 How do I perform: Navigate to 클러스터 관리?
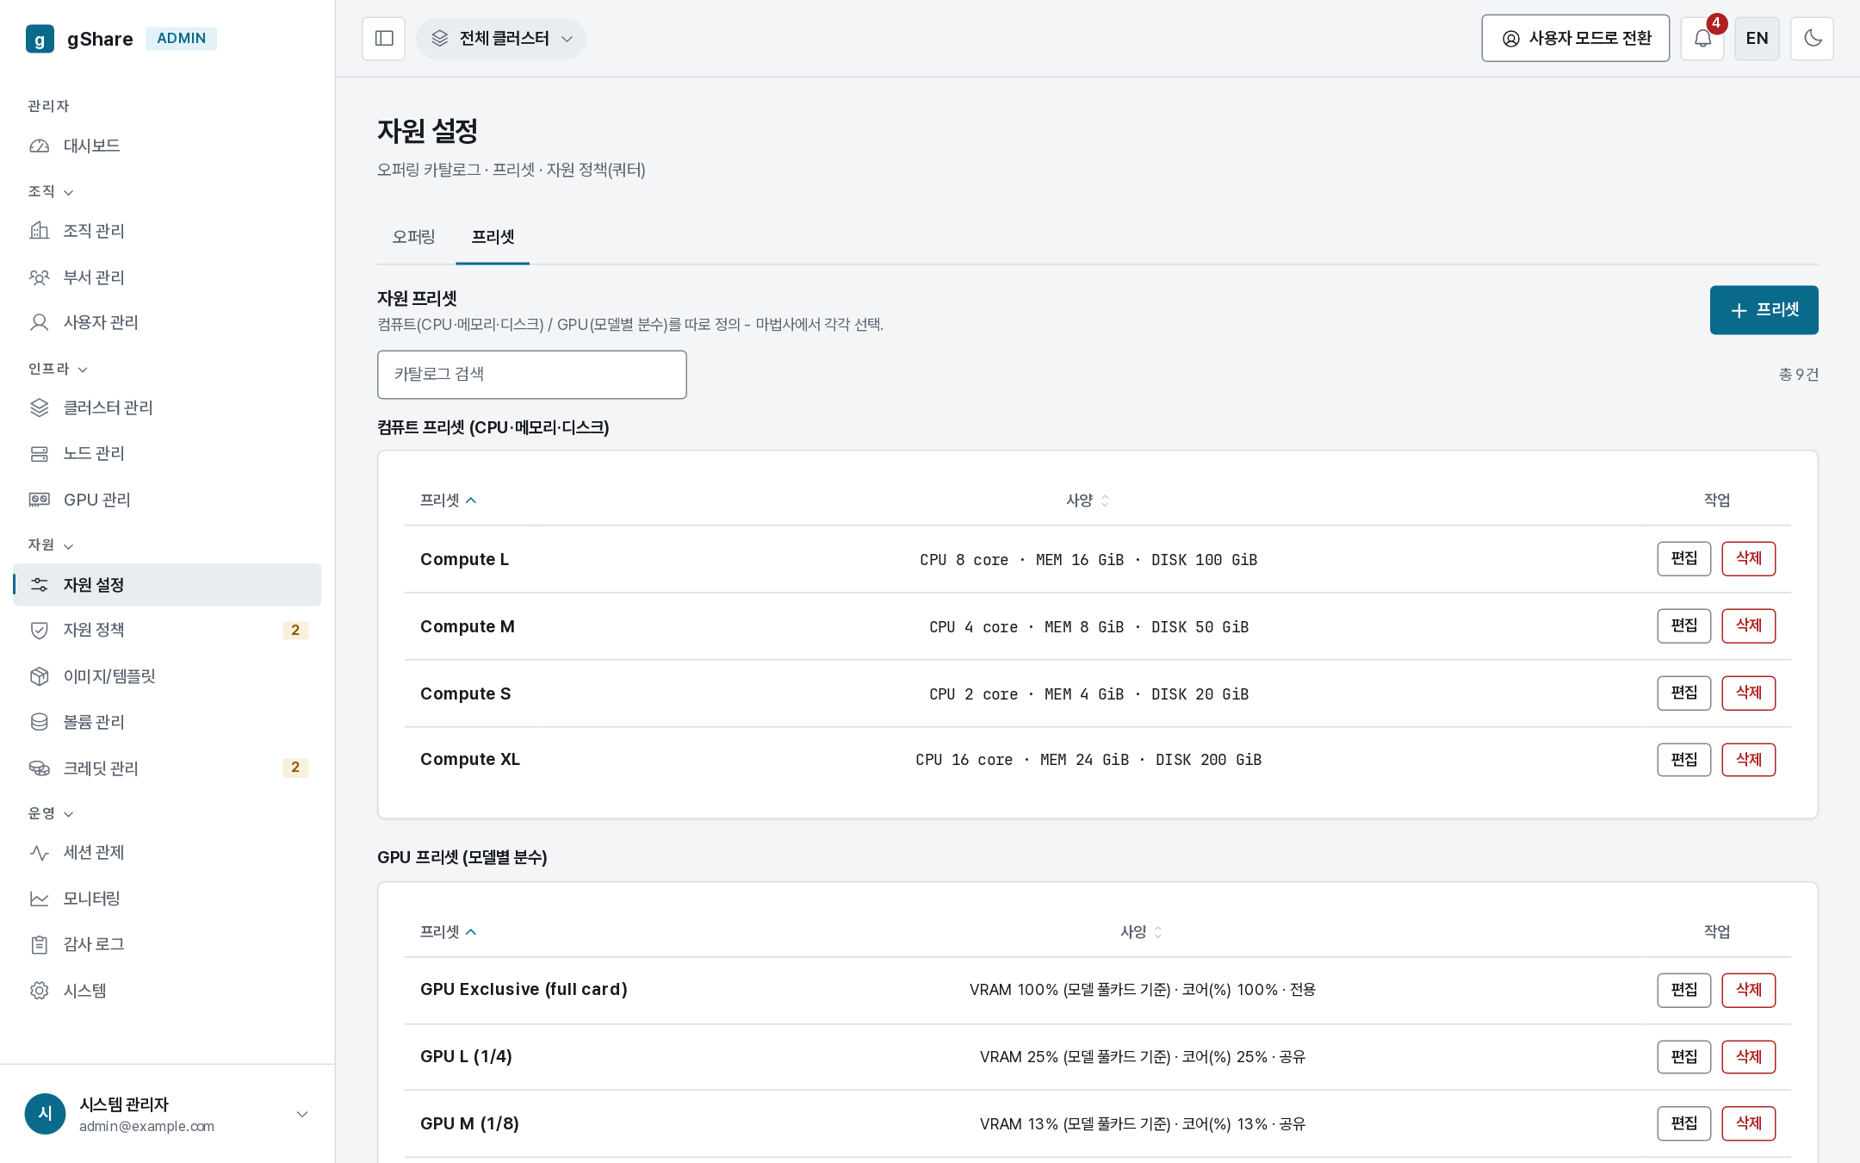click(167, 407)
